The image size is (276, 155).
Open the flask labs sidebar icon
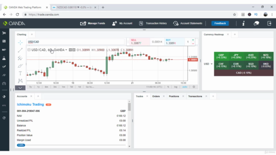click(x=4, y=58)
